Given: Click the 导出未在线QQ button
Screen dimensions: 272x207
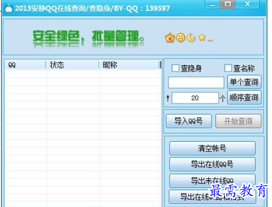Looking at the screenshot, I should (x=212, y=180).
